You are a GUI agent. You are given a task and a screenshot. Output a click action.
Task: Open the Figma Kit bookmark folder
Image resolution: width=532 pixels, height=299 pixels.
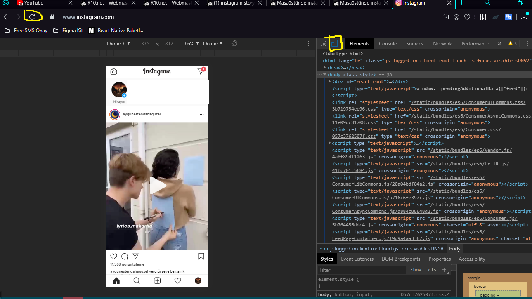tap(68, 31)
